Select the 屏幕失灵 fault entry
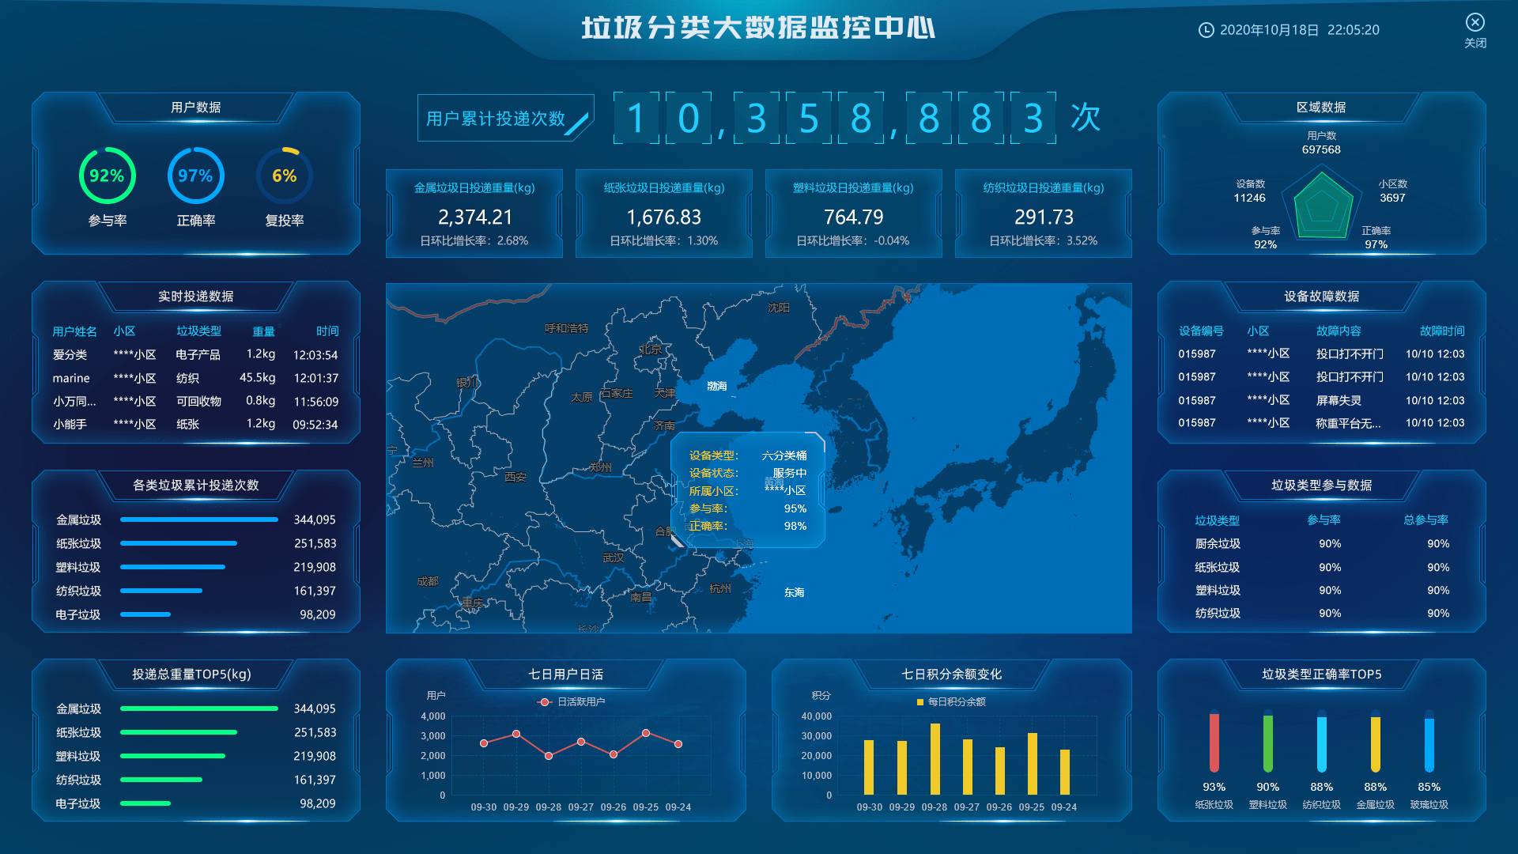1518x854 pixels. click(x=1322, y=401)
